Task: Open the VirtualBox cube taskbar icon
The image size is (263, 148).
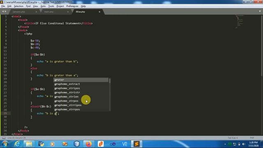Action: 77,144
